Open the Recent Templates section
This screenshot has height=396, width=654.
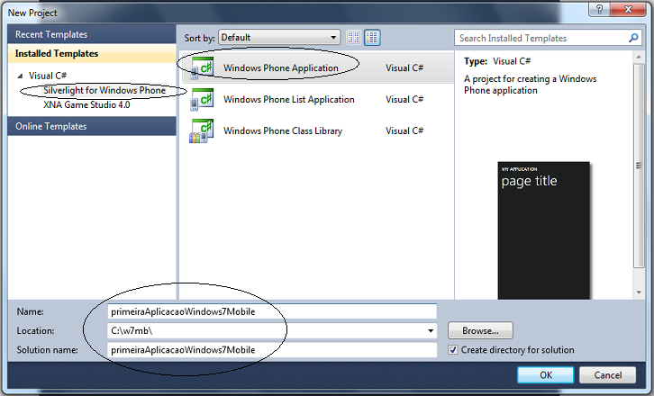pyautogui.click(x=92, y=34)
